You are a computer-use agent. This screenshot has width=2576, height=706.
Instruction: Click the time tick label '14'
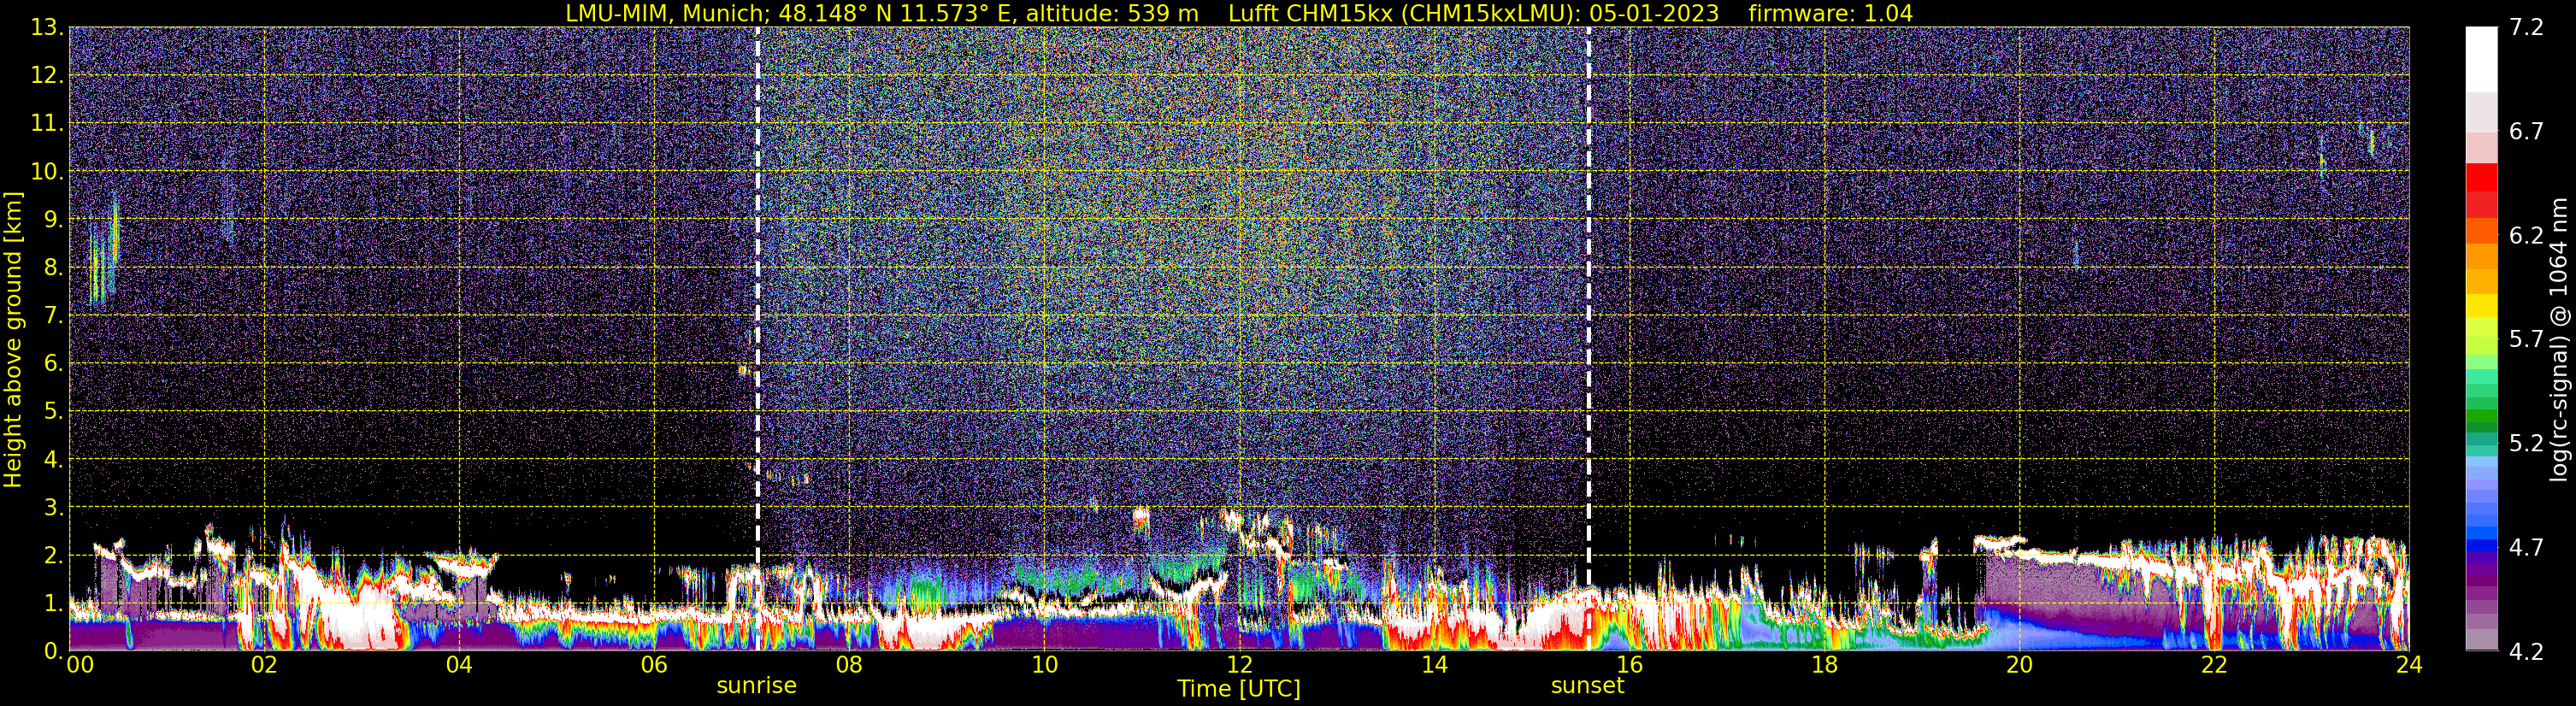click(x=1434, y=665)
